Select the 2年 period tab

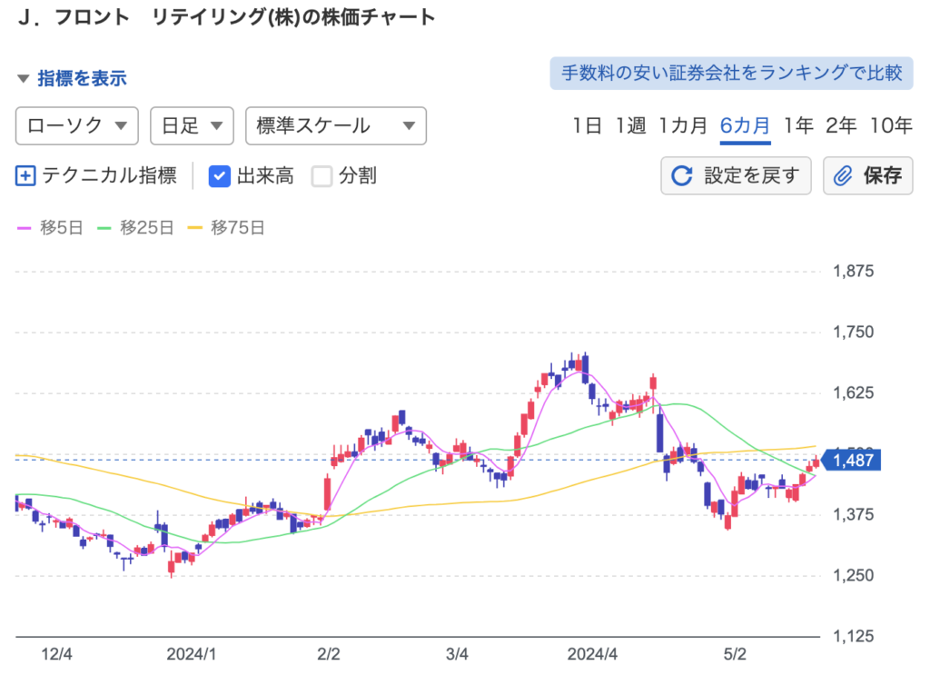[x=841, y=125]
